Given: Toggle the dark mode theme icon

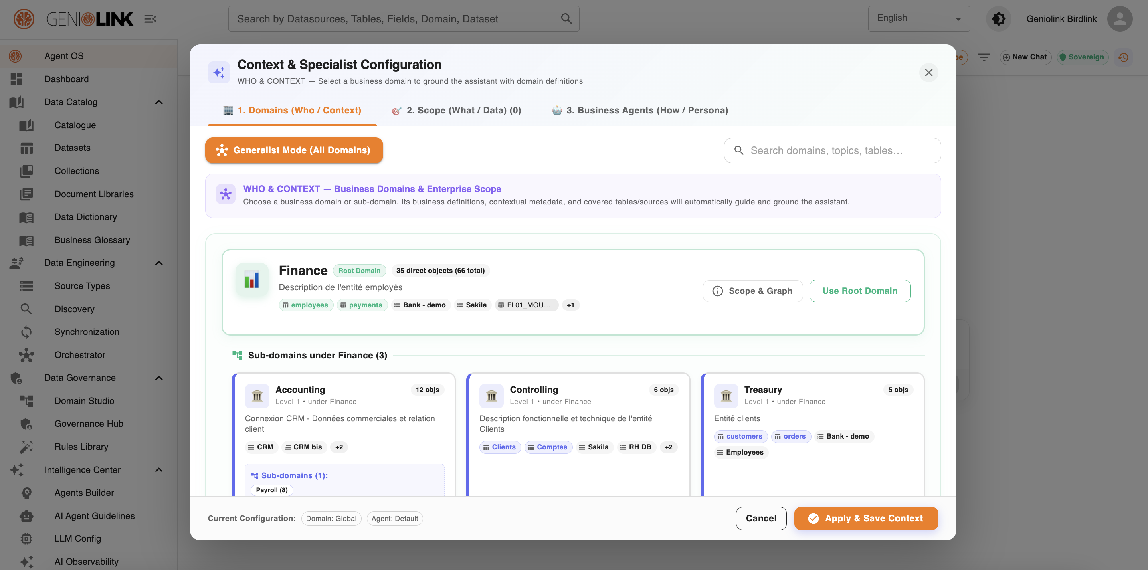Looking at the screenshot, I should click(x=998, y=19).
